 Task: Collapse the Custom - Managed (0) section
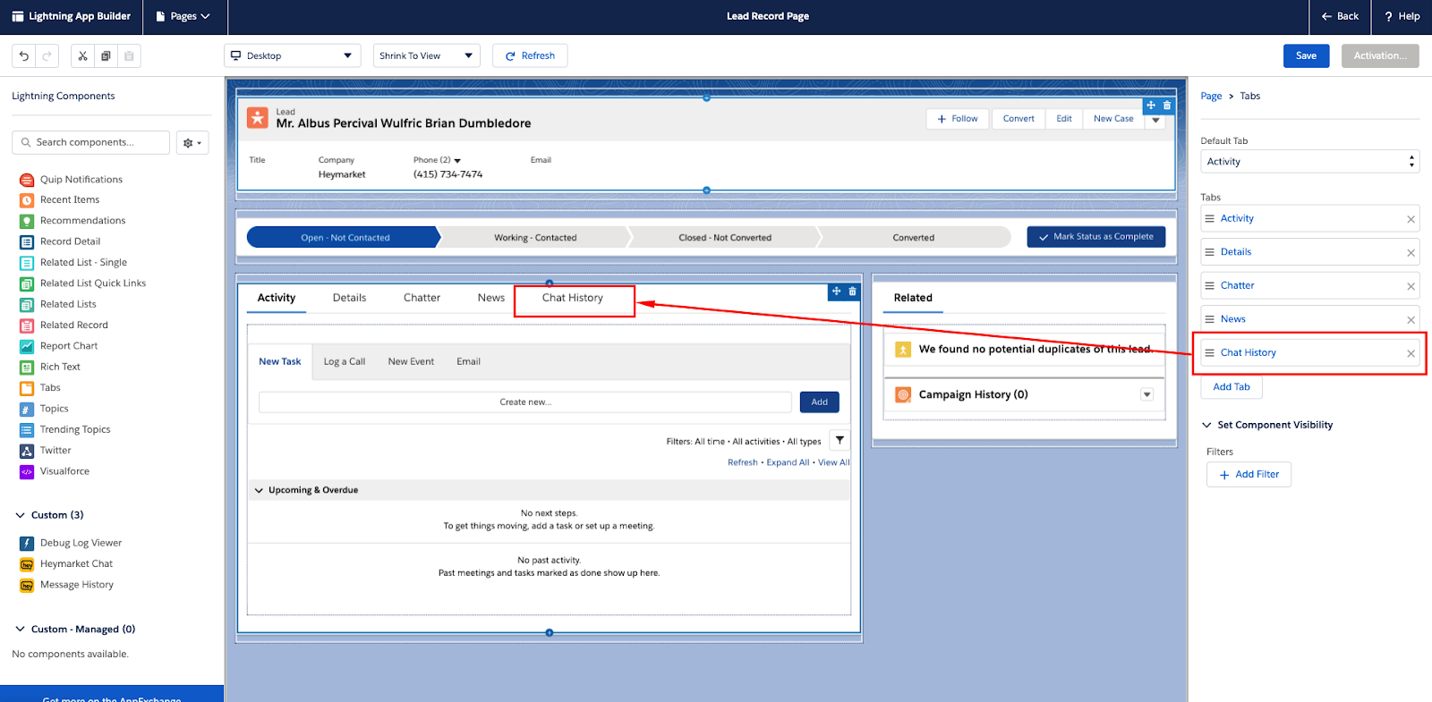[21, 630]
